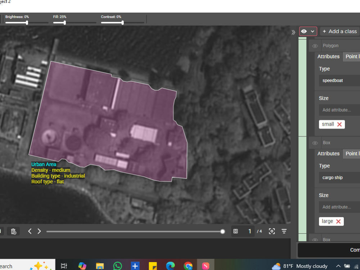This screenshot has height=270, width=360.
Task: Click the Complete button at bottom right
Action: point(329,250)
